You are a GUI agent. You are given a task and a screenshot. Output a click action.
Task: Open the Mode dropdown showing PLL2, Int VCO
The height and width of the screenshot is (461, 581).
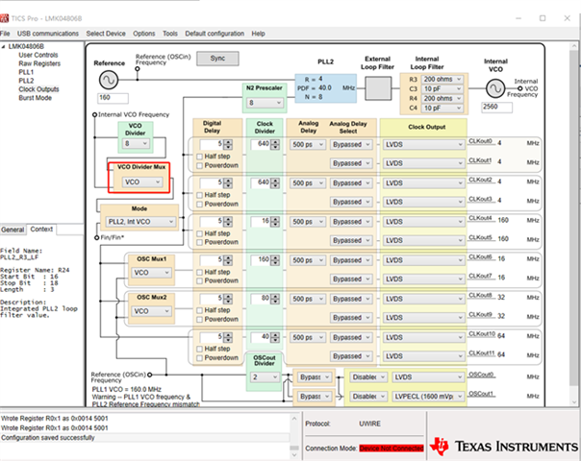click(x=140, y=222)
